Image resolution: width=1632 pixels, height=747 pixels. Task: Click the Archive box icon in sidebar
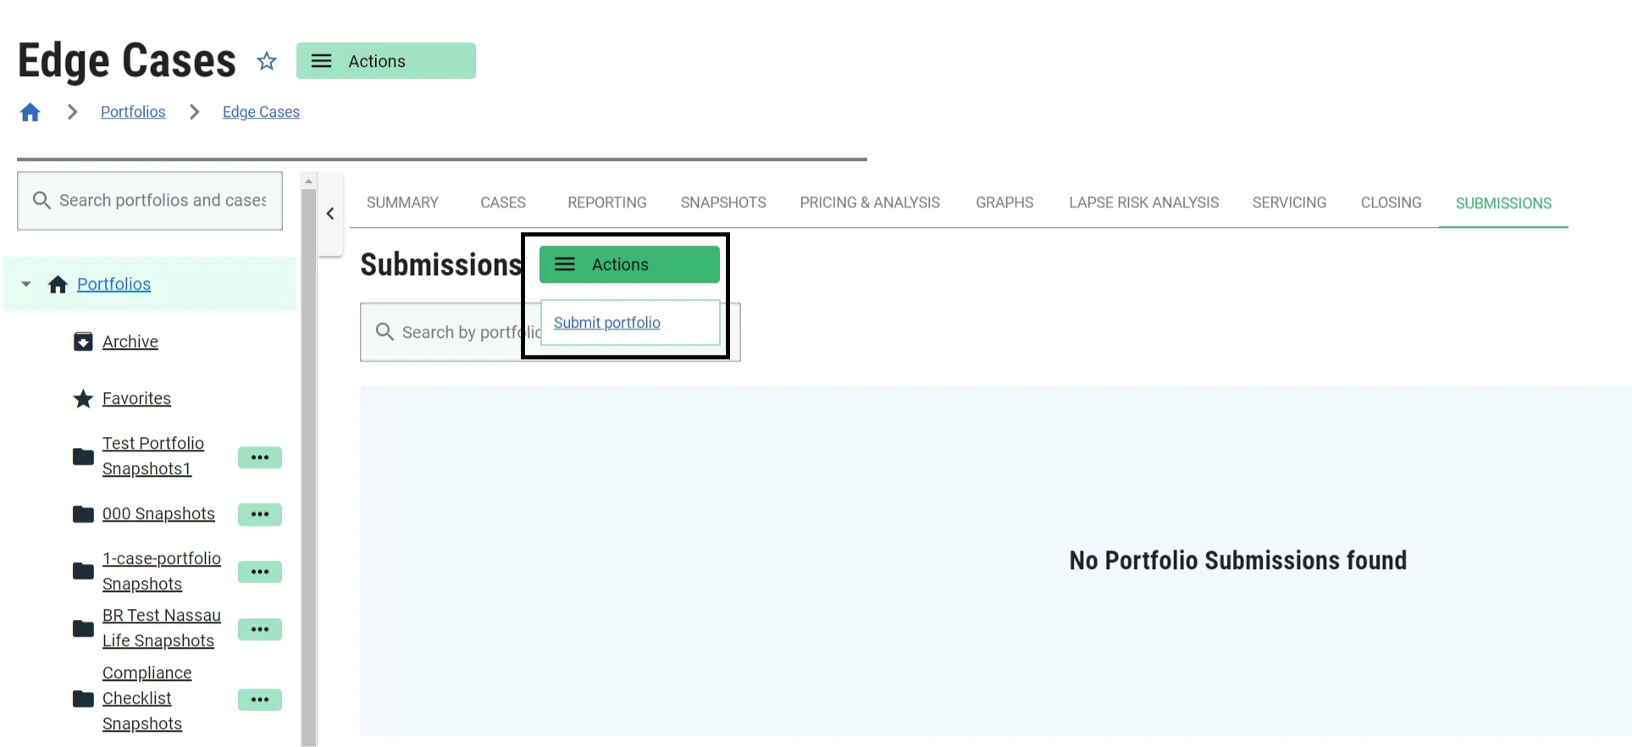[x=83, y=341]
